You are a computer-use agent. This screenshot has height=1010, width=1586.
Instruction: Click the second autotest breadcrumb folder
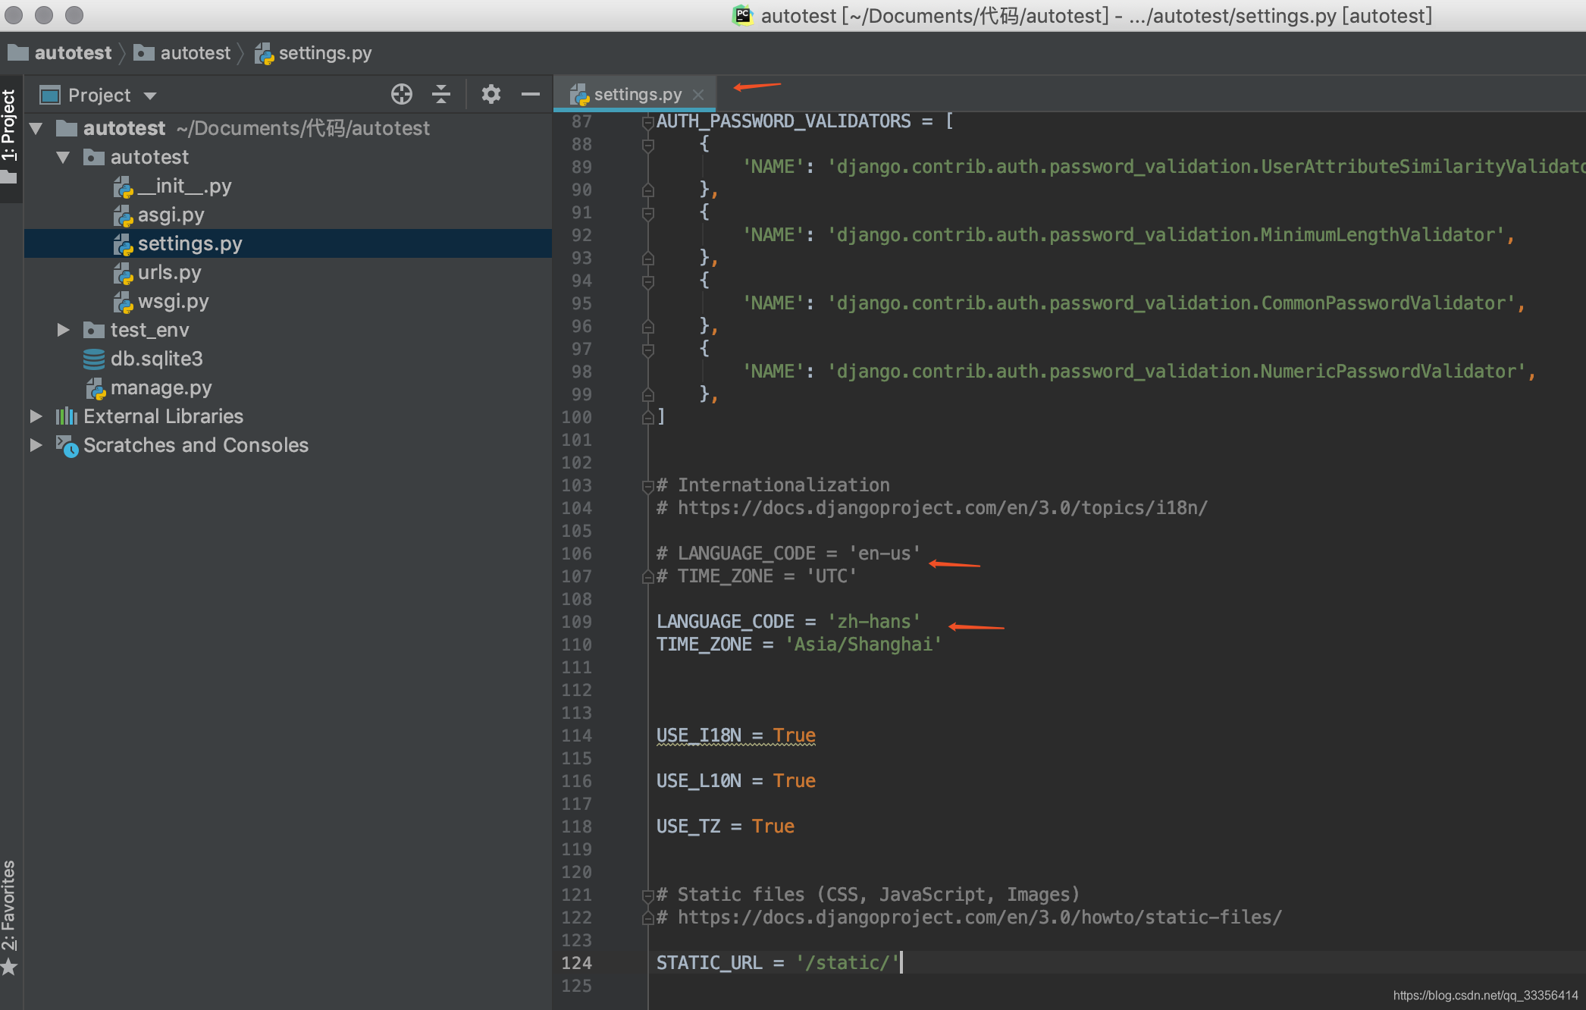(182, 53)
